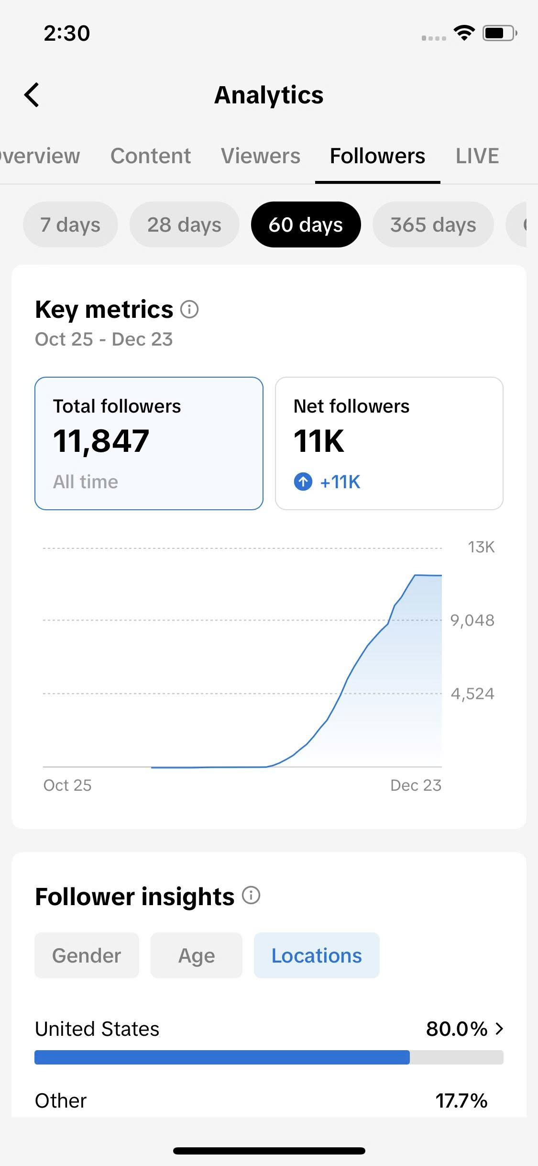Tap the Total followers metric card

point(149,443)
